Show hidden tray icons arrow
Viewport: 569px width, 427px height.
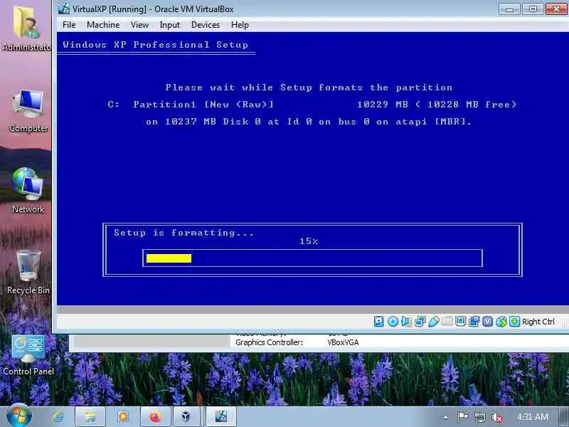(x=446, y=417)
